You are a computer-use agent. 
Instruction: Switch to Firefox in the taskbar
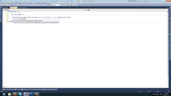coord(15,94)
